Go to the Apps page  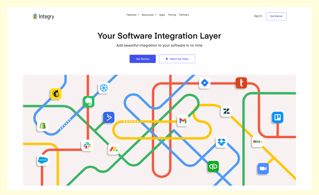point(162,15)
